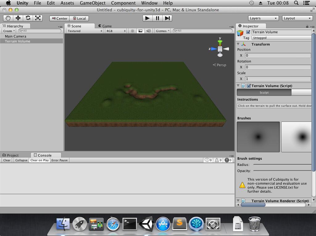Open the GameObject menu
Screen dimensions: 316x236
point(93,3)
